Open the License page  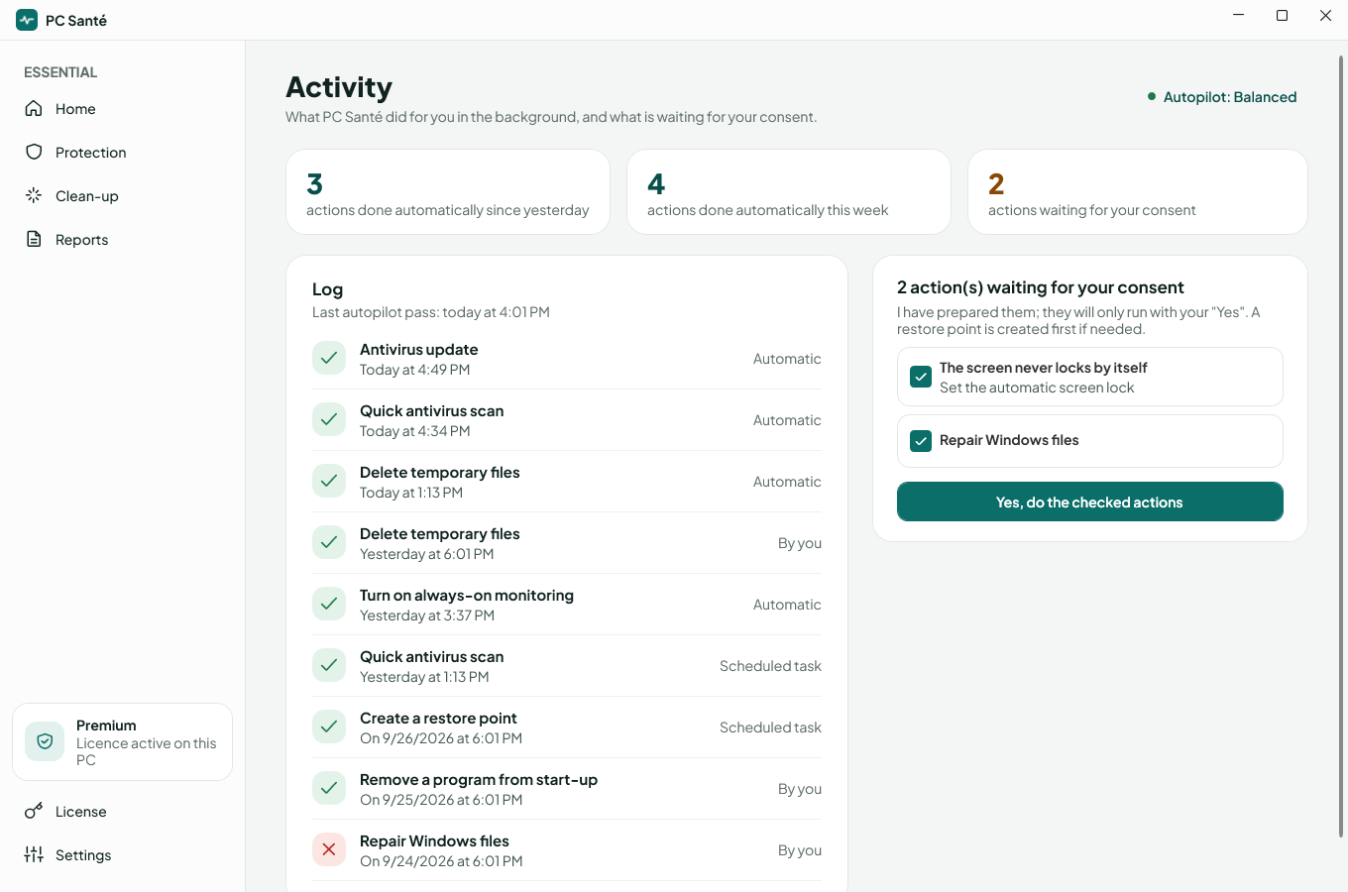tap(123, 811)
